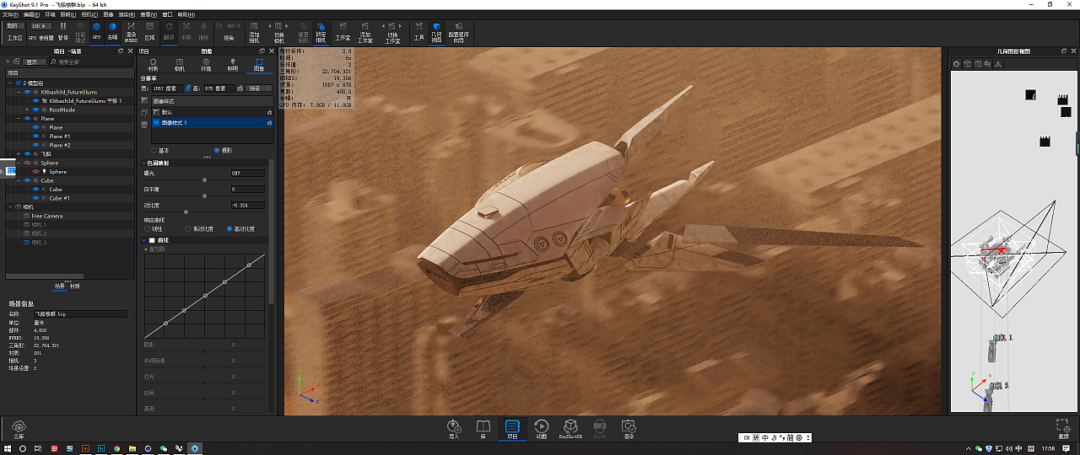Select the 基本 (Basic) radio button
Viewport: 1080px width, 455px height.
pyautogui.click(x=154, y=151)
